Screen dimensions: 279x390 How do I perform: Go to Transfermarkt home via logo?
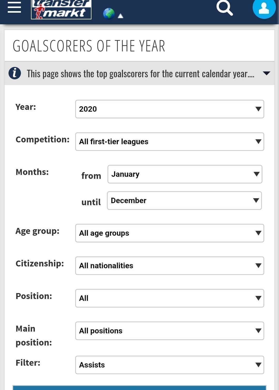[61, 10]
